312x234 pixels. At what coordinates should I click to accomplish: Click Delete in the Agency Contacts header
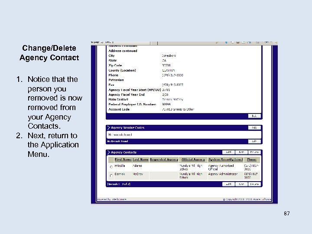tap(254, 152)
